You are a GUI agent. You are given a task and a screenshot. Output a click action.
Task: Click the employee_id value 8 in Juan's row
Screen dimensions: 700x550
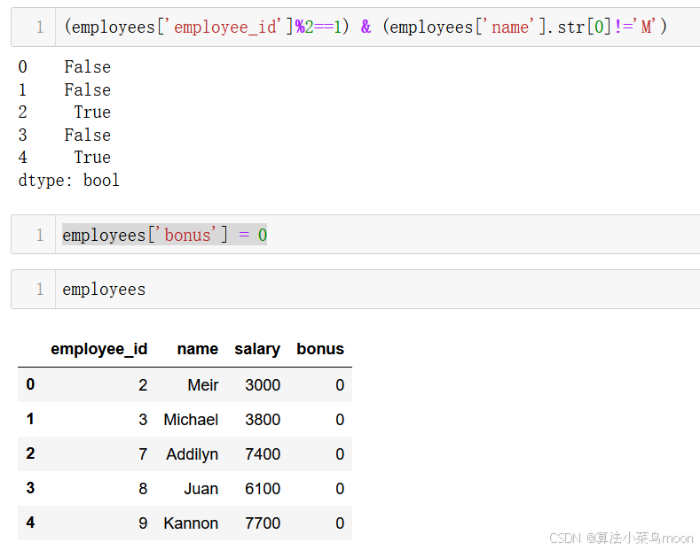(x=143, y=489)
